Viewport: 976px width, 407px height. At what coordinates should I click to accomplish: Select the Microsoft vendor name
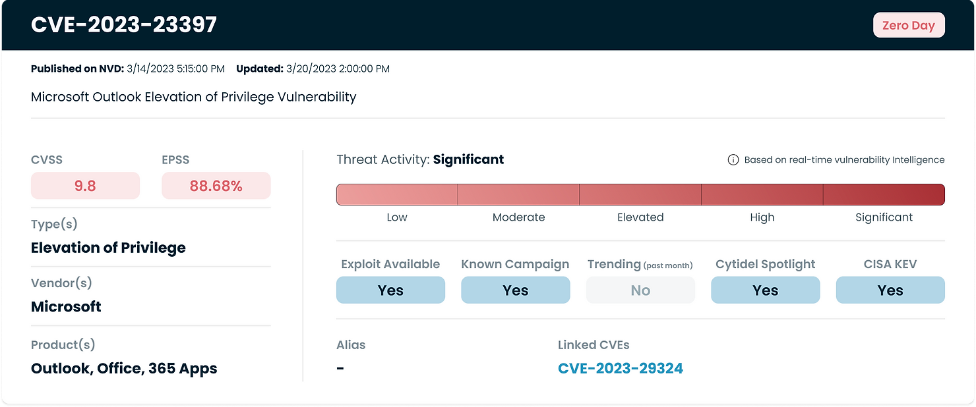coord(66,306)
